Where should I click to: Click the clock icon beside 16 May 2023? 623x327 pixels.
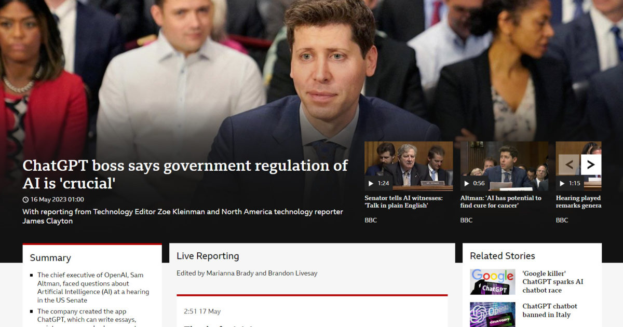click(25, 199)
